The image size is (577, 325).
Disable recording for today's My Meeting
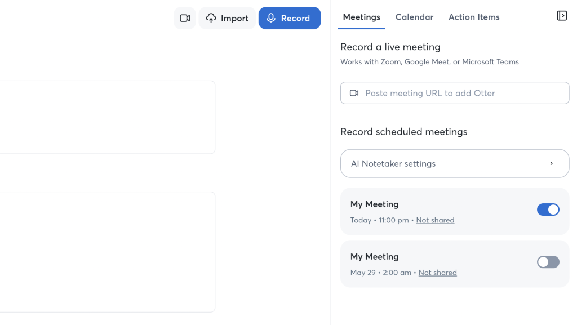[548, 210]
